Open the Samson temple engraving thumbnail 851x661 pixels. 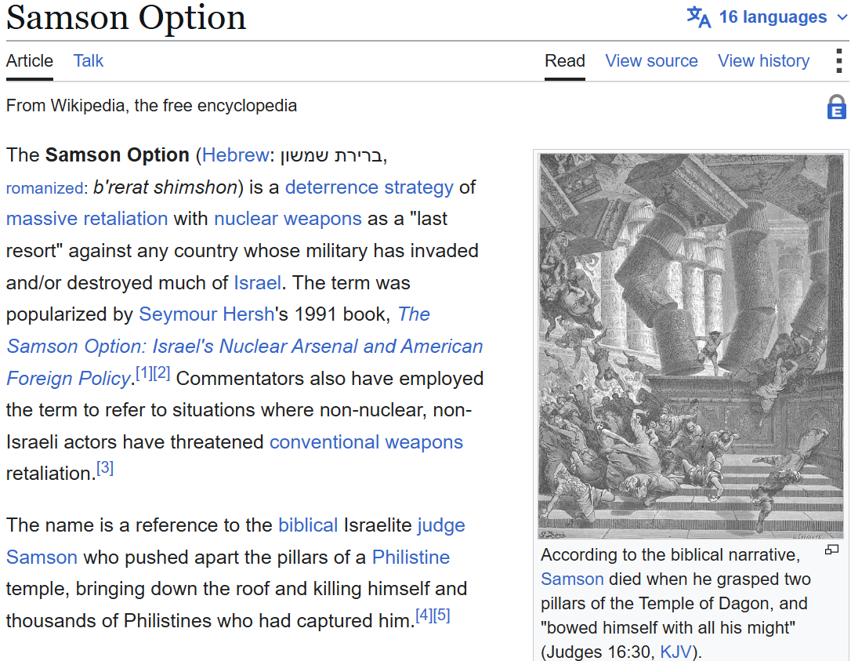pyautogui.click(x=691, y=347)
